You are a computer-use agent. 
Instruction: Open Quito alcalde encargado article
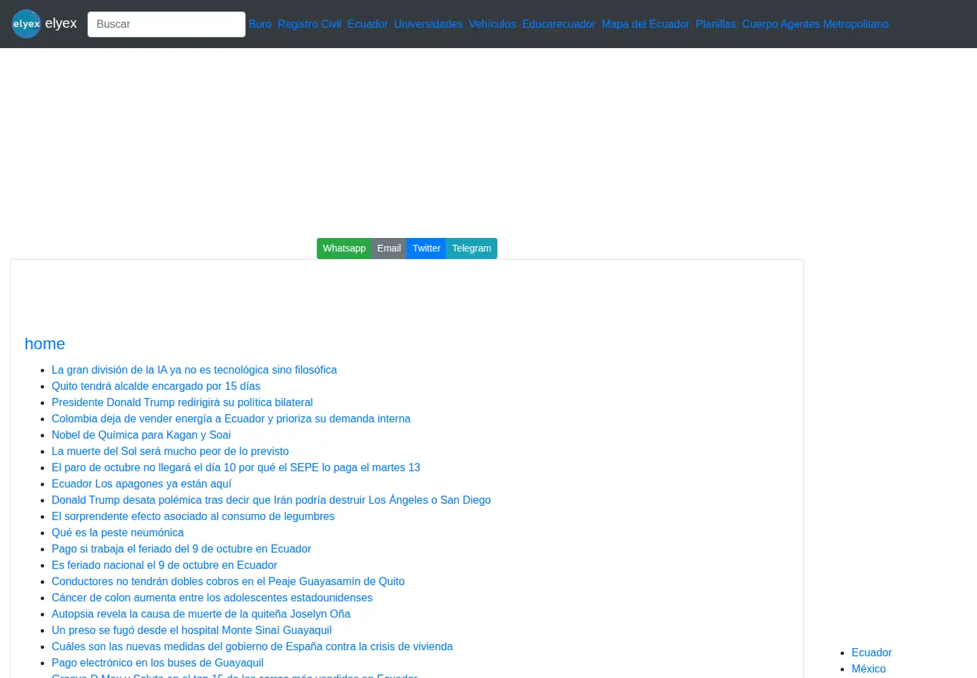click(x=156, y=386)
